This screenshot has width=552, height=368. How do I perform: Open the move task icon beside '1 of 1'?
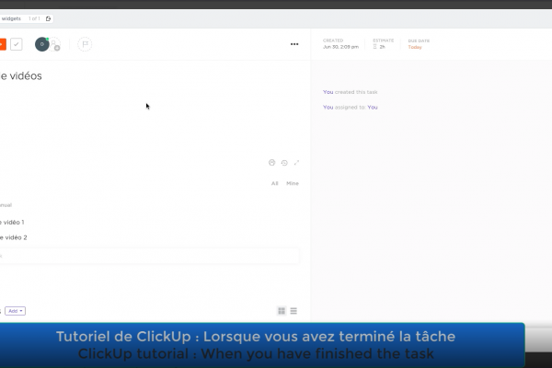[x=49, y=18]
